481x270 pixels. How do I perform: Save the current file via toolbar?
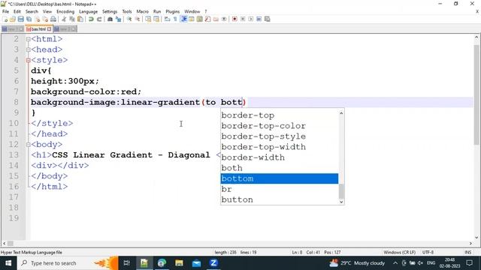20,19
